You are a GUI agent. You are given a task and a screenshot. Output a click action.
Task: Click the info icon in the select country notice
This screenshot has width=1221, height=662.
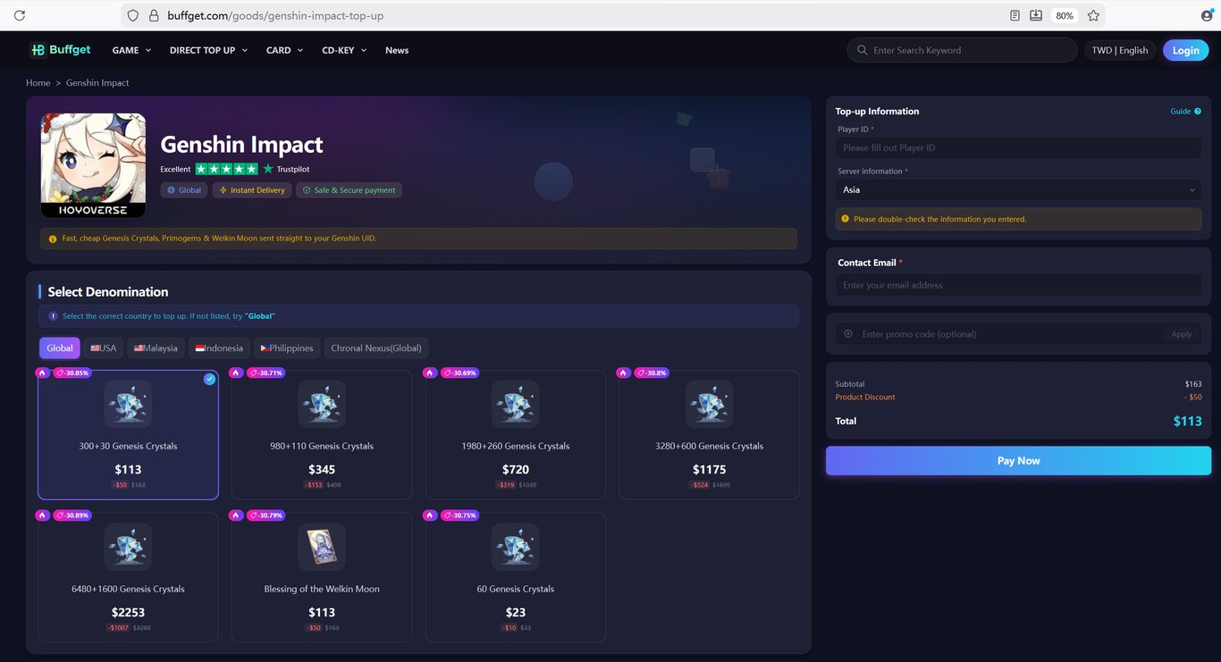click(x=53, y=316)
